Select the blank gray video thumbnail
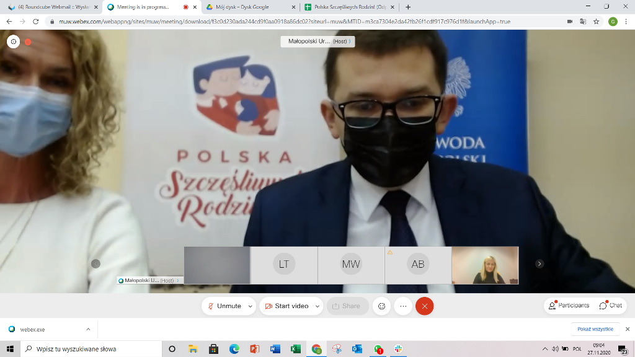The image size is (635, 357). coord(217,265)
